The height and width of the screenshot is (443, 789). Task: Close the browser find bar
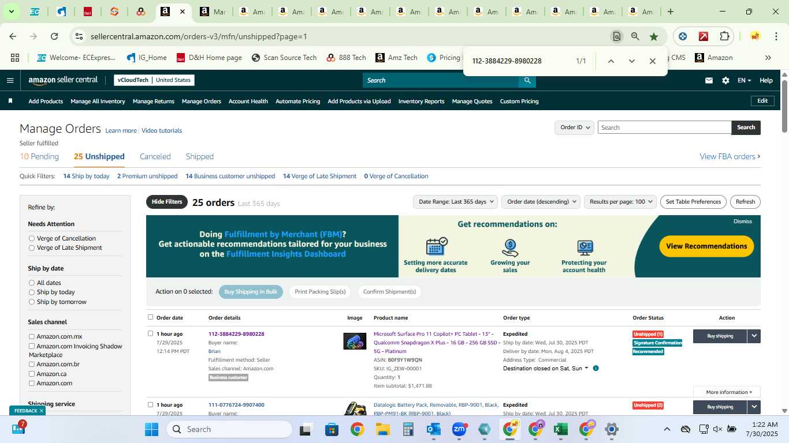click(653, 61)
